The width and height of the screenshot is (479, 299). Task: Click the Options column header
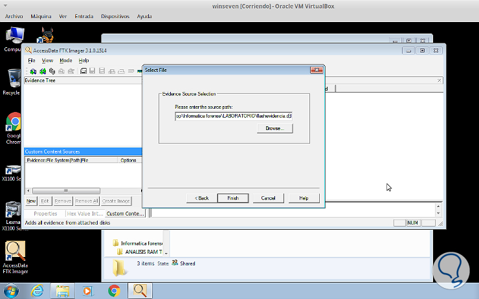point(130,160)
